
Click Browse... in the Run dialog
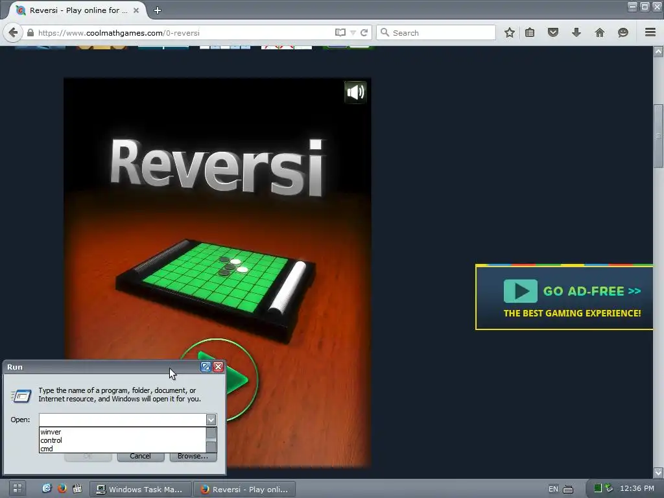tap(193, 456)
